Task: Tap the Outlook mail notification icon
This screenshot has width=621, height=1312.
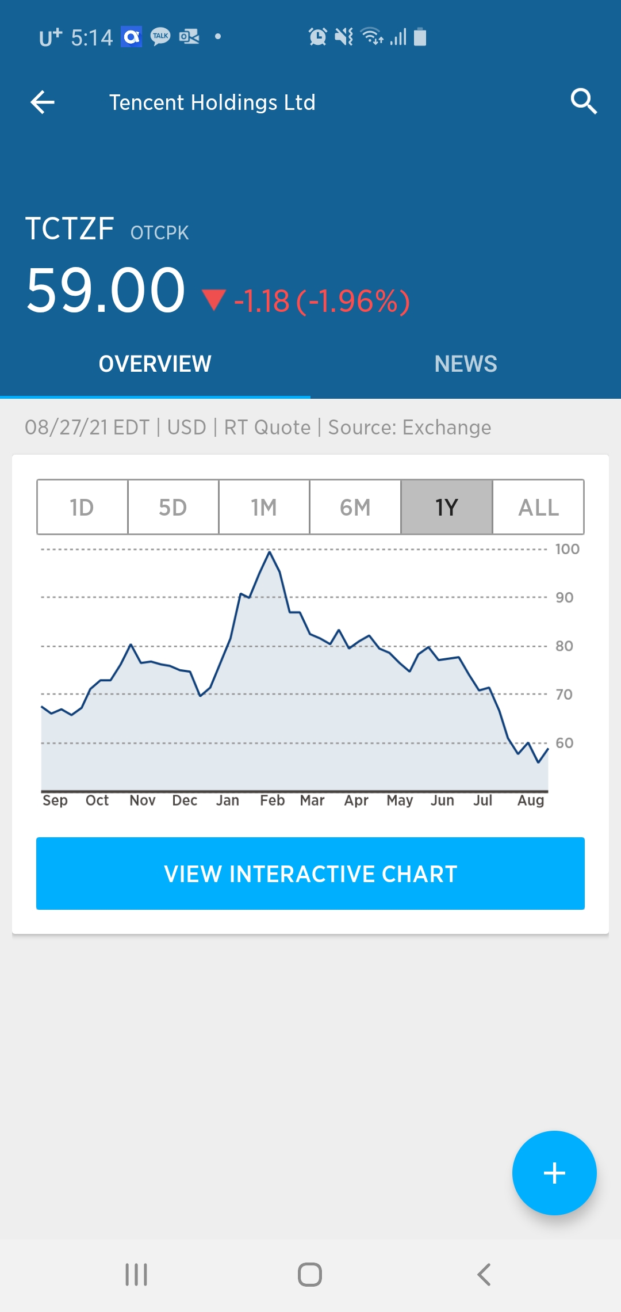Action: coord(189,37)
